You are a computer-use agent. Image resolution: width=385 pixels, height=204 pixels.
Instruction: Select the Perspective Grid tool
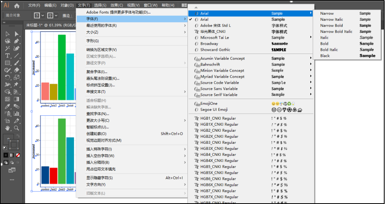click(x=16, y=92)
